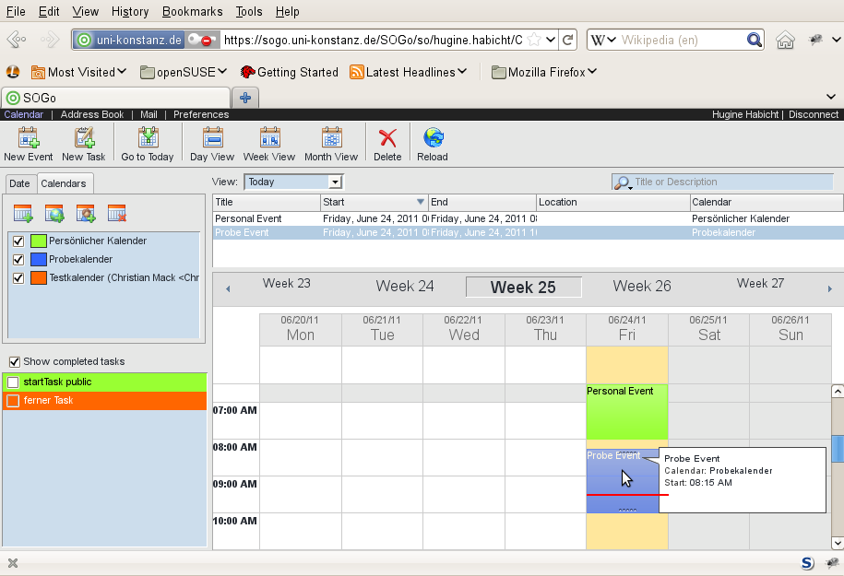Select Week 26 in week navigator
Viewport: 844px width, 576px height.
(642, 286)
